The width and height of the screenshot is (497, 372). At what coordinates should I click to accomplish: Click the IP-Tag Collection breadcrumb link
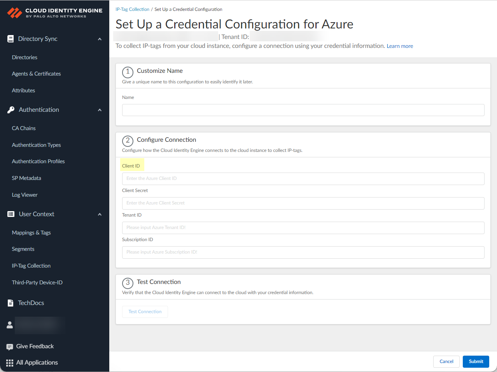[132, 9]
